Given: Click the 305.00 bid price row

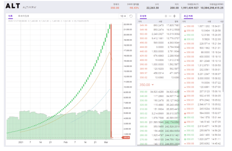Looking at the screenshot, I should point(158,122).
